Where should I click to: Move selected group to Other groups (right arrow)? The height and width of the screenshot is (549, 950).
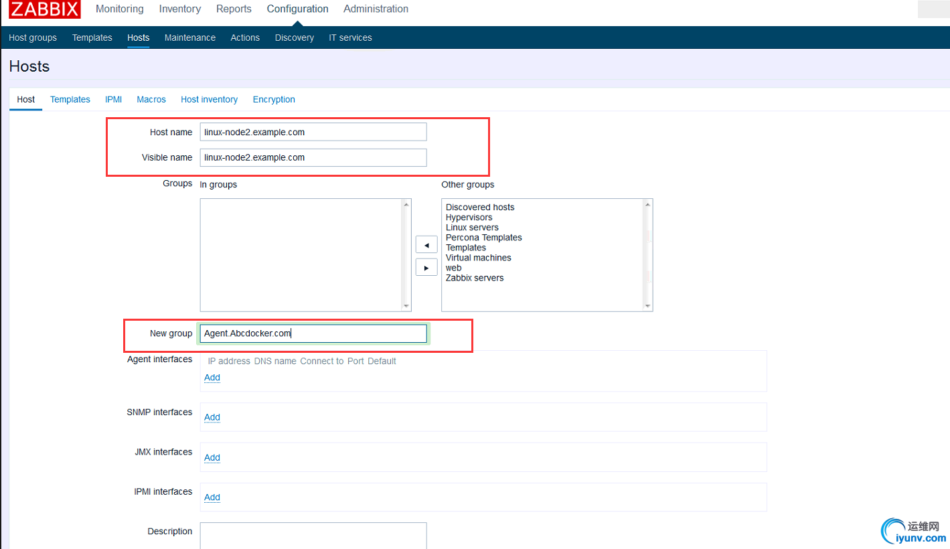pos(426,267)
